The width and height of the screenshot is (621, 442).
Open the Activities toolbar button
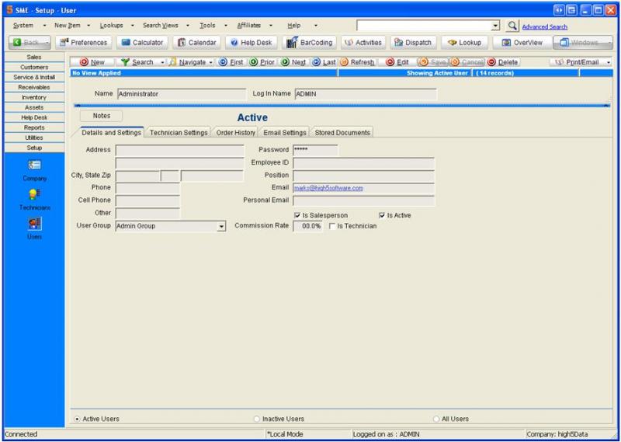click(363, 43)
